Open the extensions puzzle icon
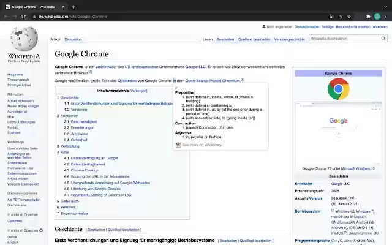392x245 pixels. click(368, 17)
